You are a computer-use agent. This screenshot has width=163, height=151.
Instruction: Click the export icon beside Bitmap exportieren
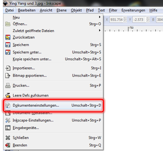[x=8, y=76]
